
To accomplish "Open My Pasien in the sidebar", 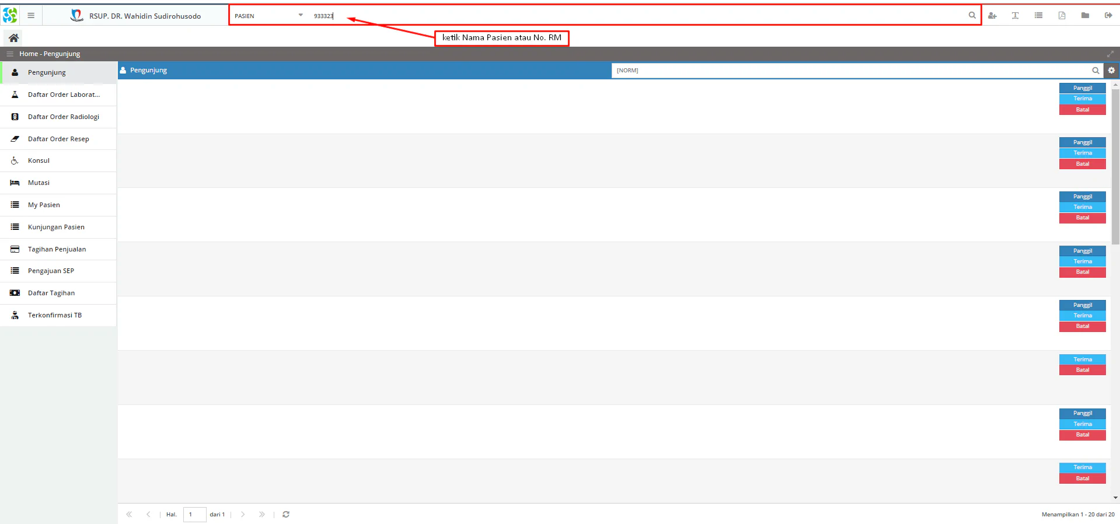I will [x=58, y=205].
